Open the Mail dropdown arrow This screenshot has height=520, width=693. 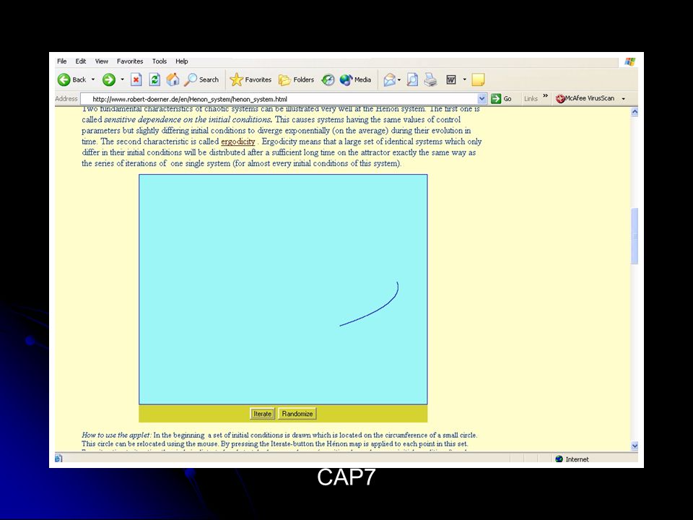click(399, 79)
